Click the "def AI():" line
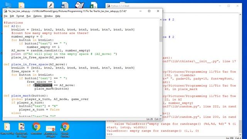This screenshot has width=247, height=139. [x=12, y=26]
